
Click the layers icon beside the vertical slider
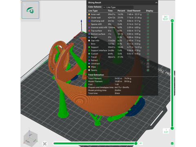tap(172, 143)
